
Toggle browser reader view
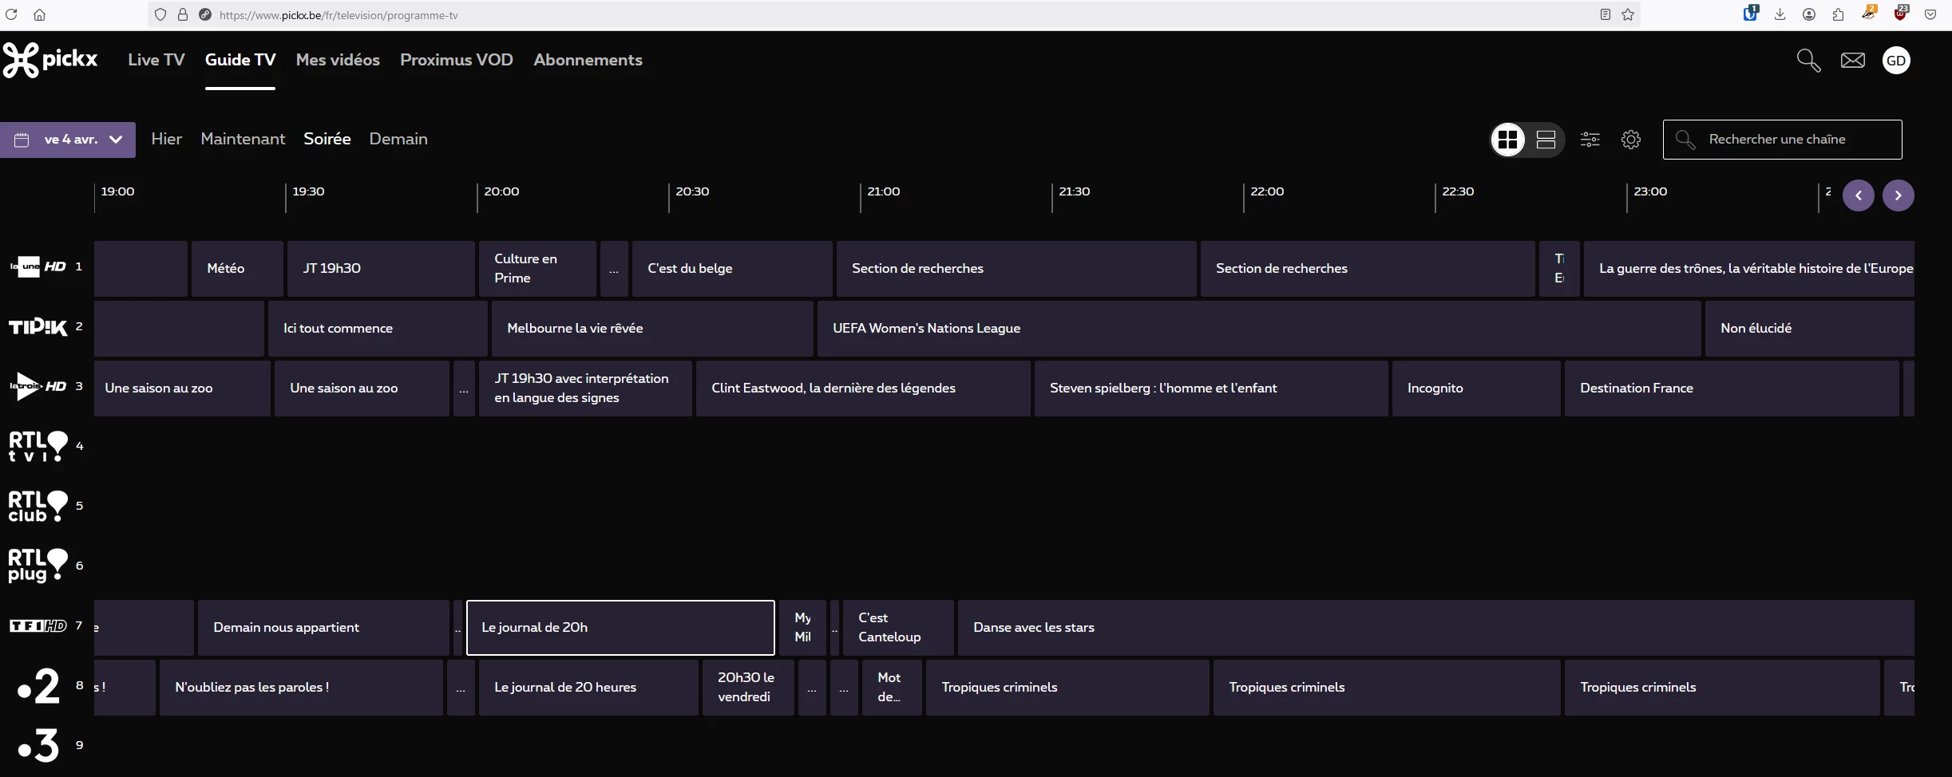click(x=1606, y=14)
